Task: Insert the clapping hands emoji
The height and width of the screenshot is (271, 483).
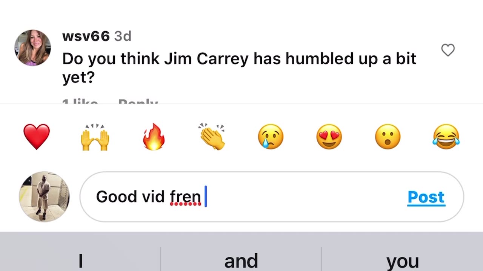Action: tap(212, 137)
